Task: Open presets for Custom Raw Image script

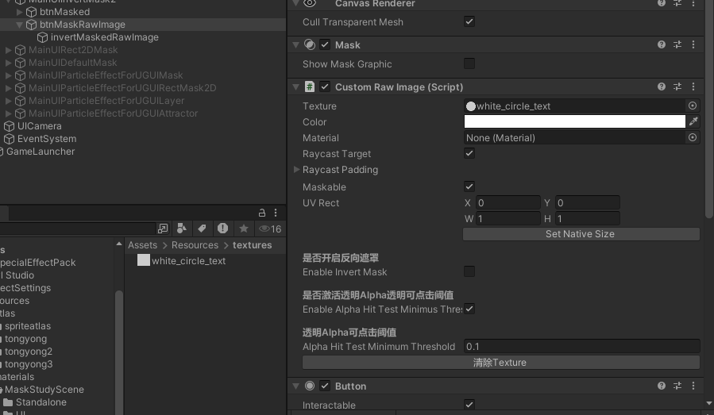Action: click(x=677, y=86)
